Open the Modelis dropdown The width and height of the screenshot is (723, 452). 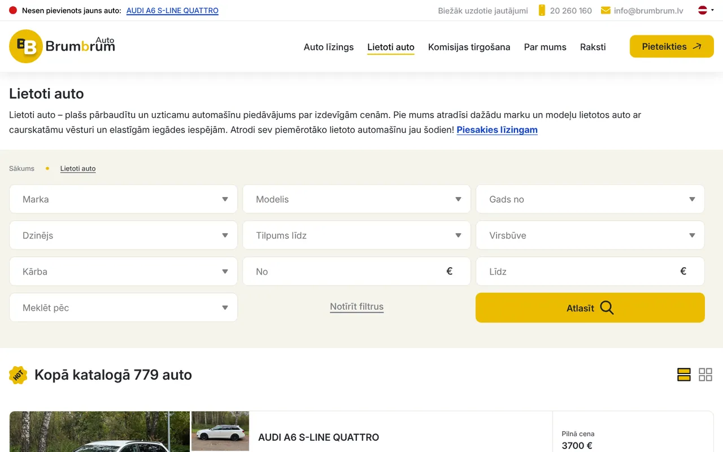[356, 199]
